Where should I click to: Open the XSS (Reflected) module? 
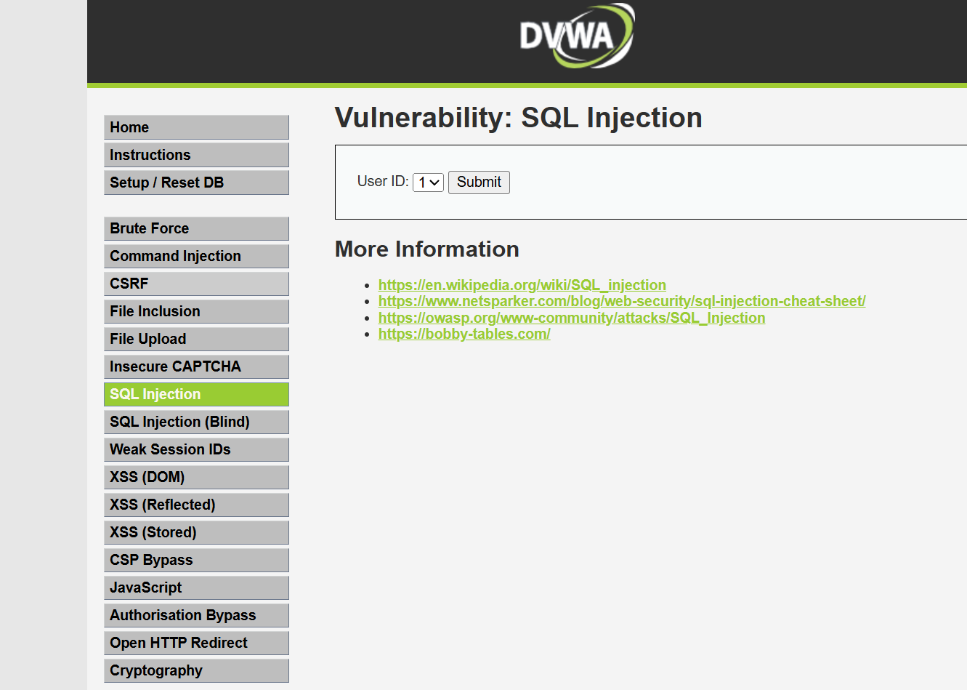196,505
